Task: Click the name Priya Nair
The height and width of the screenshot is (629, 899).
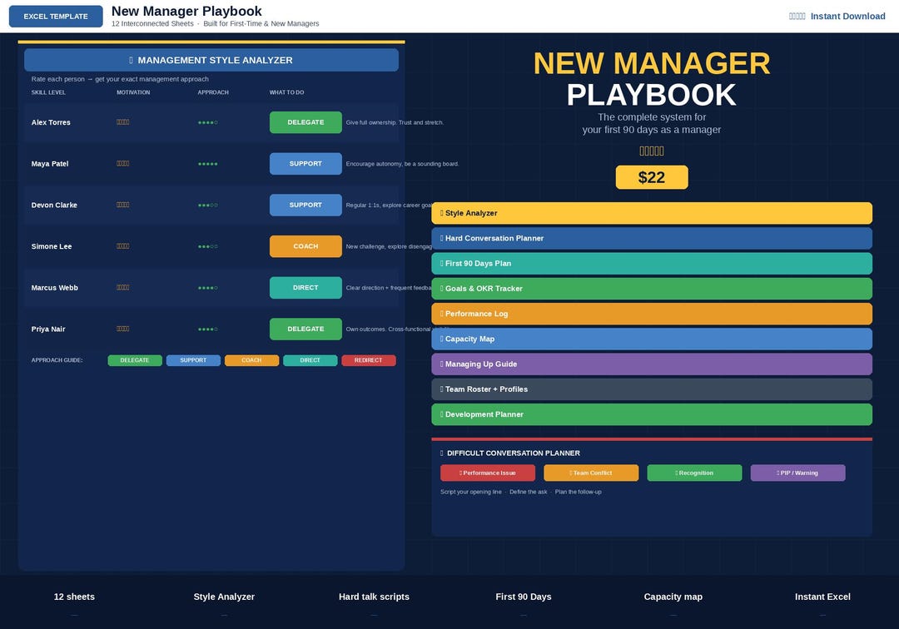Action: (x=48, y=329)
